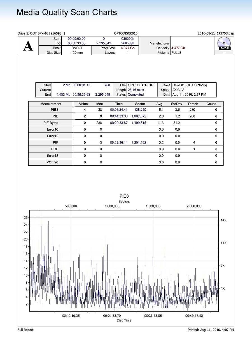Click the 7X speed axis label

coord(223,266)
